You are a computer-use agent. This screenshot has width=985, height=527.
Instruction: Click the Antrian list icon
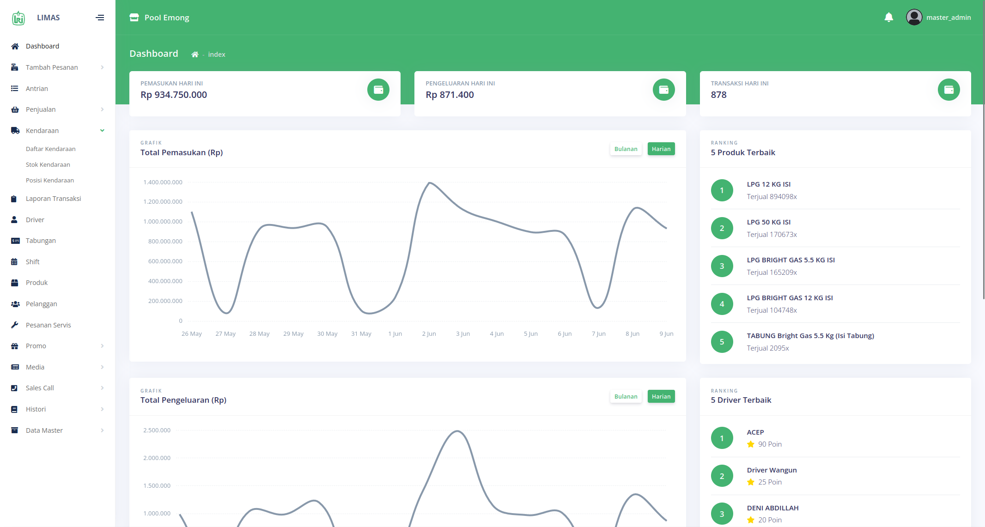[15, 89]
